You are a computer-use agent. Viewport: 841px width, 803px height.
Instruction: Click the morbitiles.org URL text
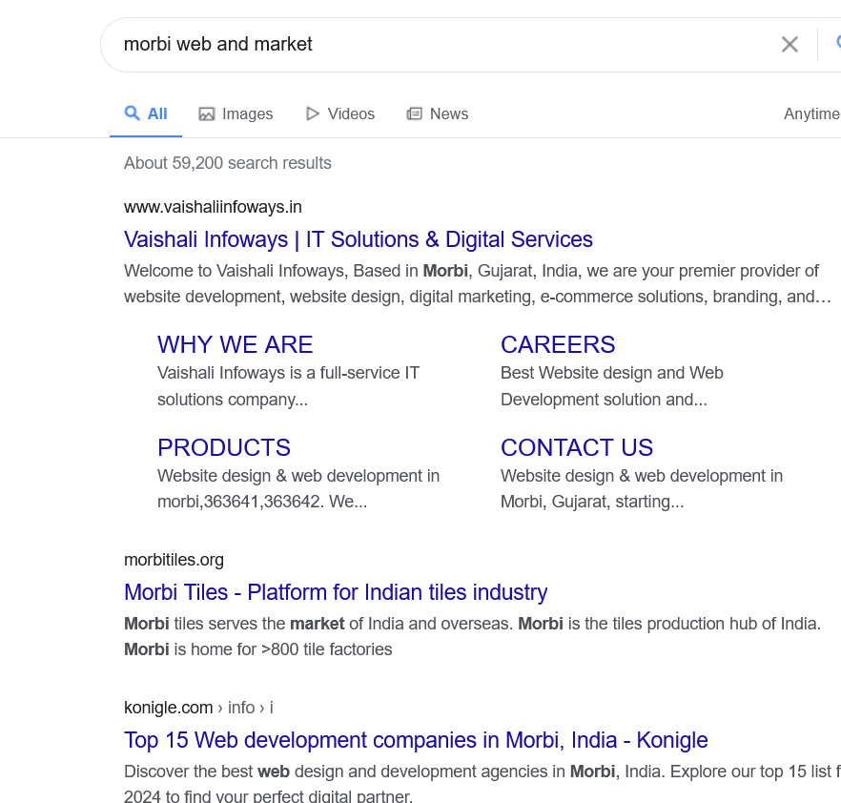click(174, 560)
